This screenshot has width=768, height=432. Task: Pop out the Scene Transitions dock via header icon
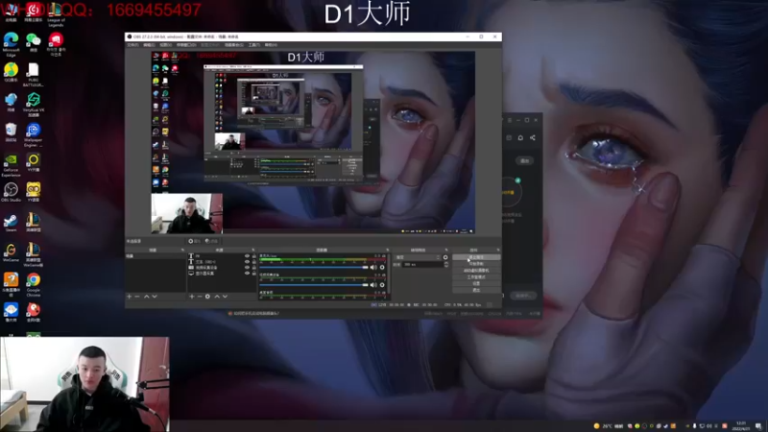point(446,251)
